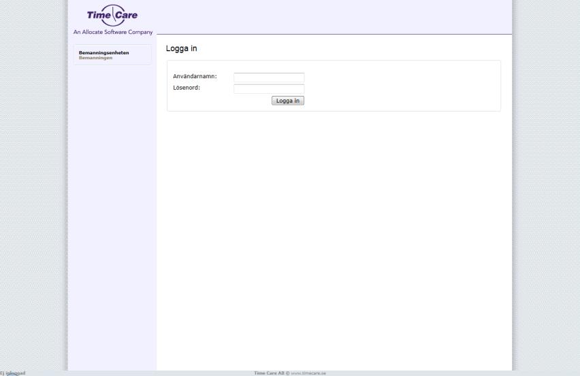580x376 pixels.
Task: Open the www.timecare.se footer link
Action: tap(308, 373)
